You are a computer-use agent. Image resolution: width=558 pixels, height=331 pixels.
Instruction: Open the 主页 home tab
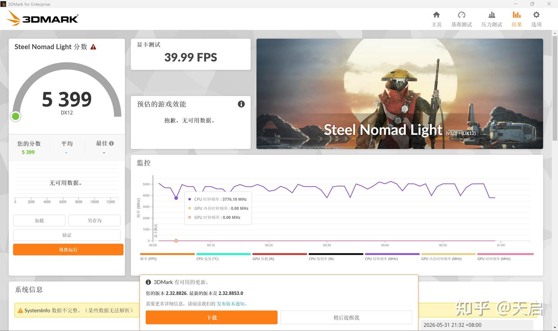pyautogui.click(x=436, y=19)
